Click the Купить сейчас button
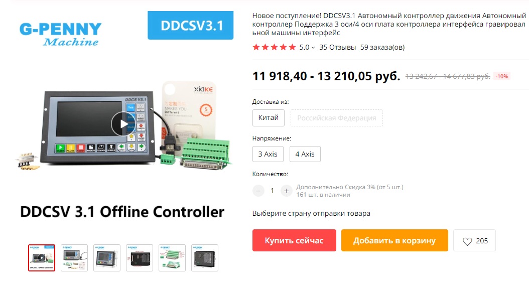Screen dimensions: 529x290 294,240
